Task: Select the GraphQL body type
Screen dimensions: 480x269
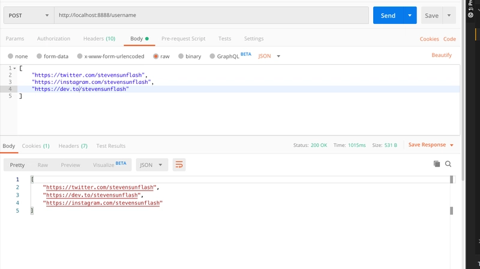Action: [212, 56]
